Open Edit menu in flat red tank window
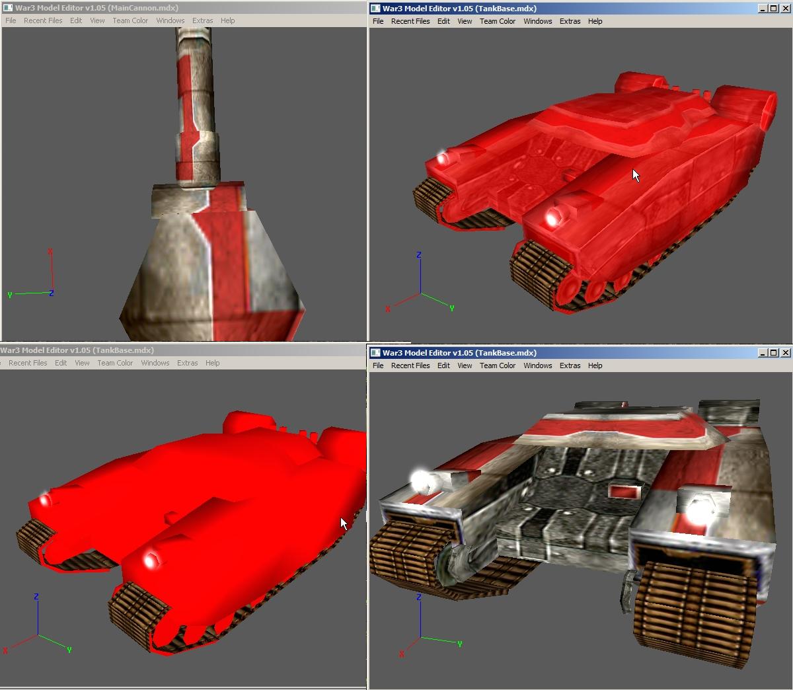The height and width of the screenshot is (690, 793). 61,363
